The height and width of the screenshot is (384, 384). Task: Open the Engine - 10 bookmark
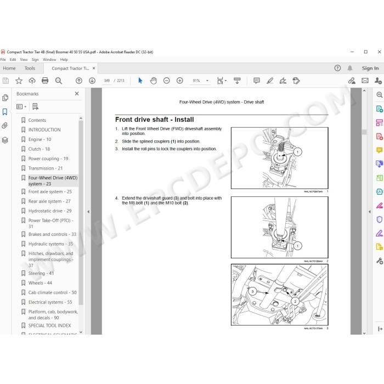39,139
